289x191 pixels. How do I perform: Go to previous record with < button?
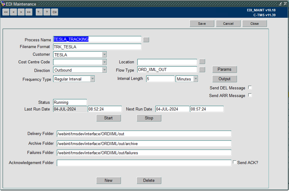point(13,12)
